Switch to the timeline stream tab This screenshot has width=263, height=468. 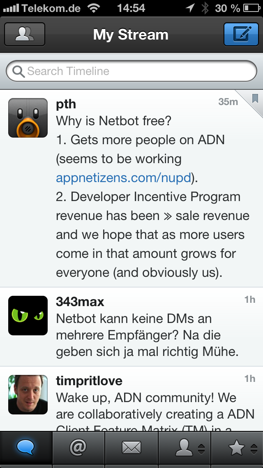pyautogui.click(x=26, y=448)
